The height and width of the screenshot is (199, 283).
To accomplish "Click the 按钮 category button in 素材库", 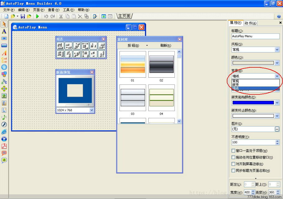I will 133,45.
